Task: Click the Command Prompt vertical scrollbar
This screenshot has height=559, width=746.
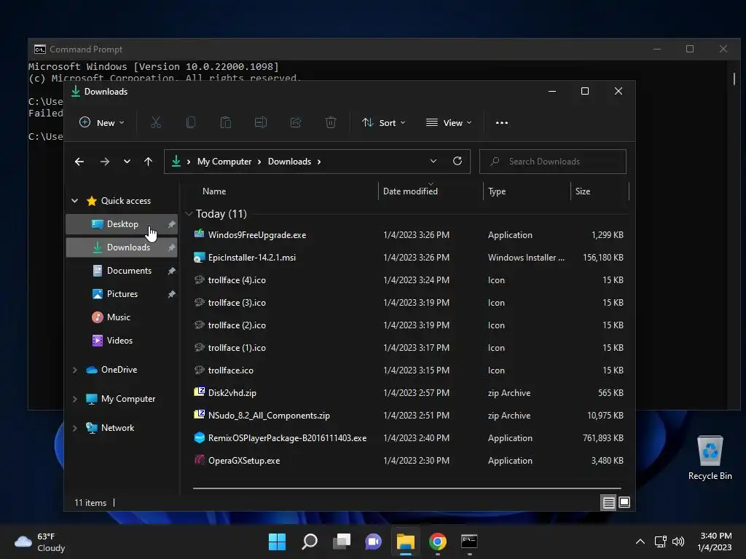Action: point(734,79)
